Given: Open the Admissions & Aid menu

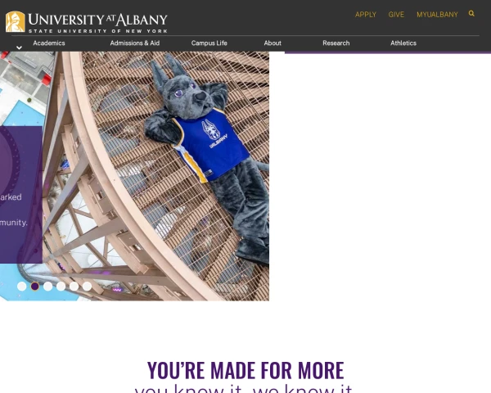Looking at the screenshot, I should tap(135, 43).
